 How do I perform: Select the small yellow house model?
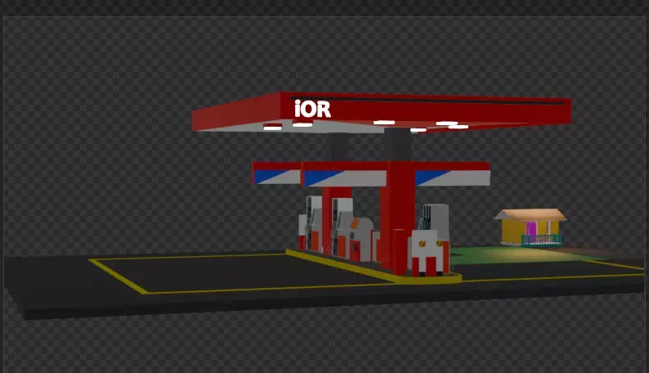coord(530,227)
